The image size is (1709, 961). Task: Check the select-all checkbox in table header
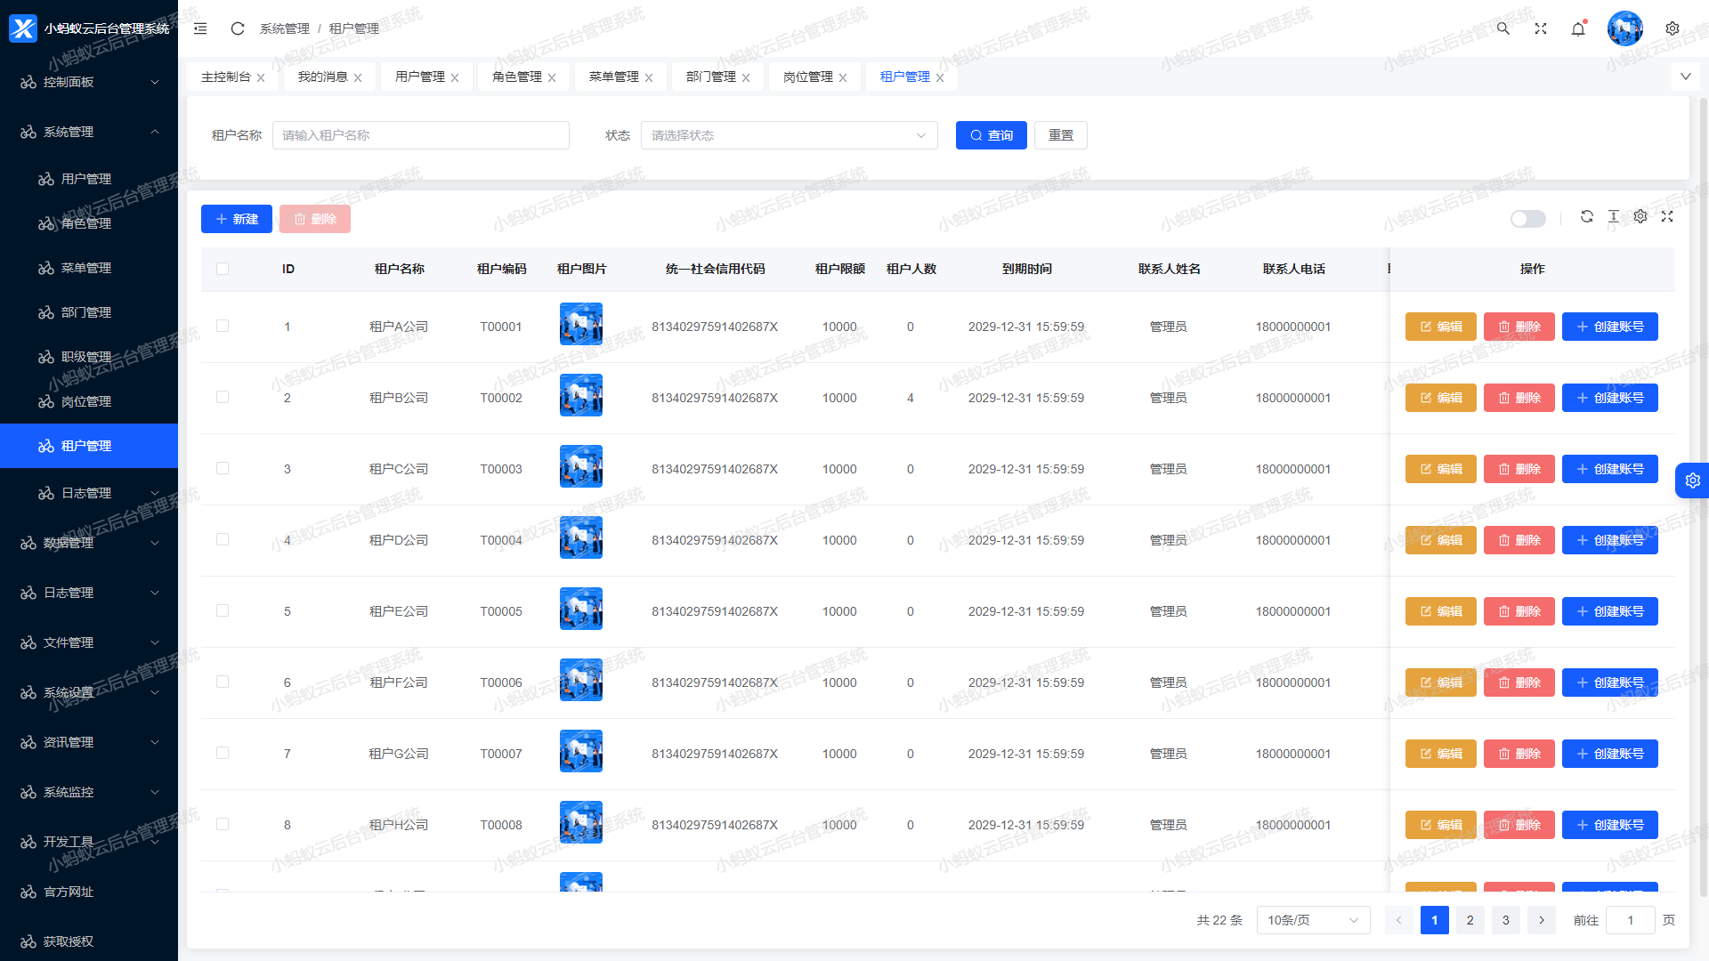pos(223,269)
